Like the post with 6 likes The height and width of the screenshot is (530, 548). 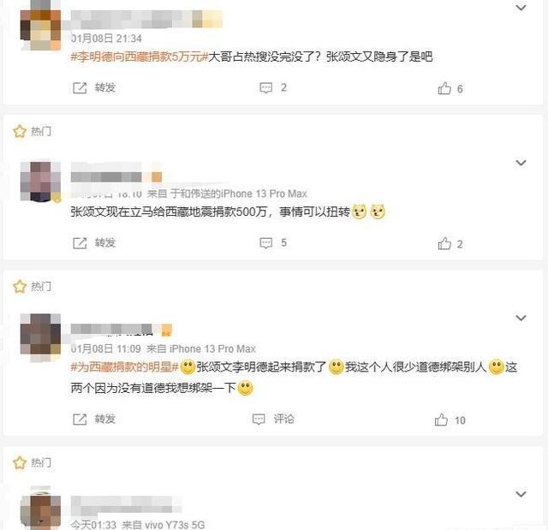pyautogui.click(x=450, y=88)
